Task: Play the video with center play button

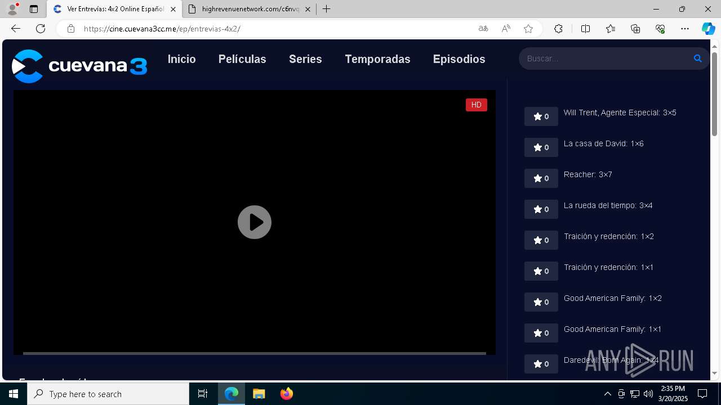Action: point(255,222)
